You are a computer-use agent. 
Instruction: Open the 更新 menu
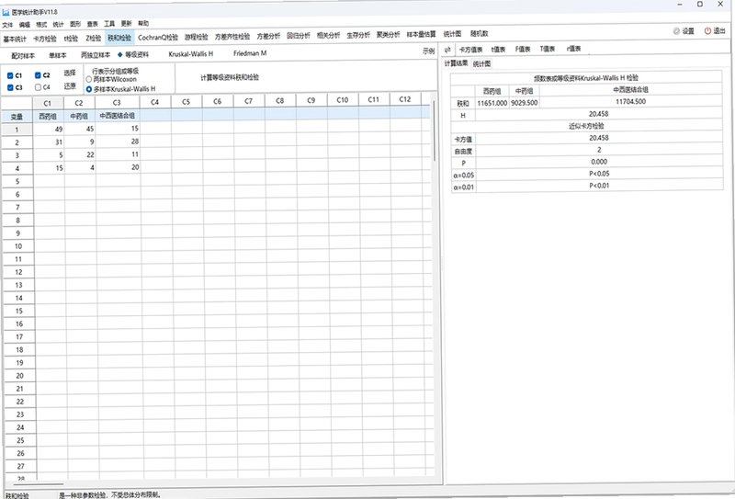(126, 24)
